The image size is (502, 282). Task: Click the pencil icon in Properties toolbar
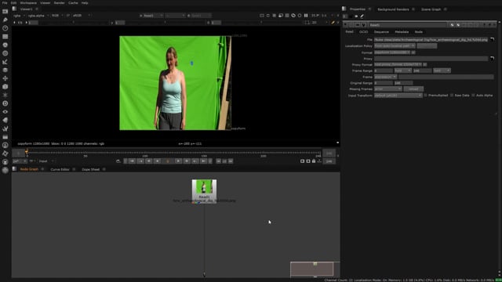pos(362,16)
